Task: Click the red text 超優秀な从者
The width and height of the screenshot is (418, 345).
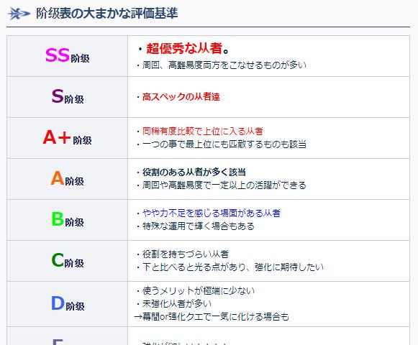Action: 184,49
